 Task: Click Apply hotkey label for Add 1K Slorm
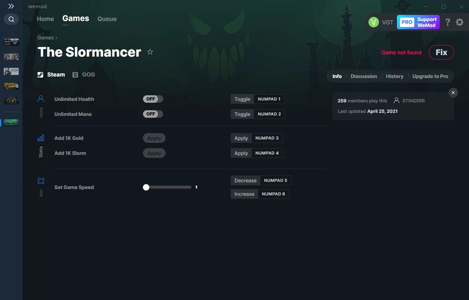tap(241, 153)
